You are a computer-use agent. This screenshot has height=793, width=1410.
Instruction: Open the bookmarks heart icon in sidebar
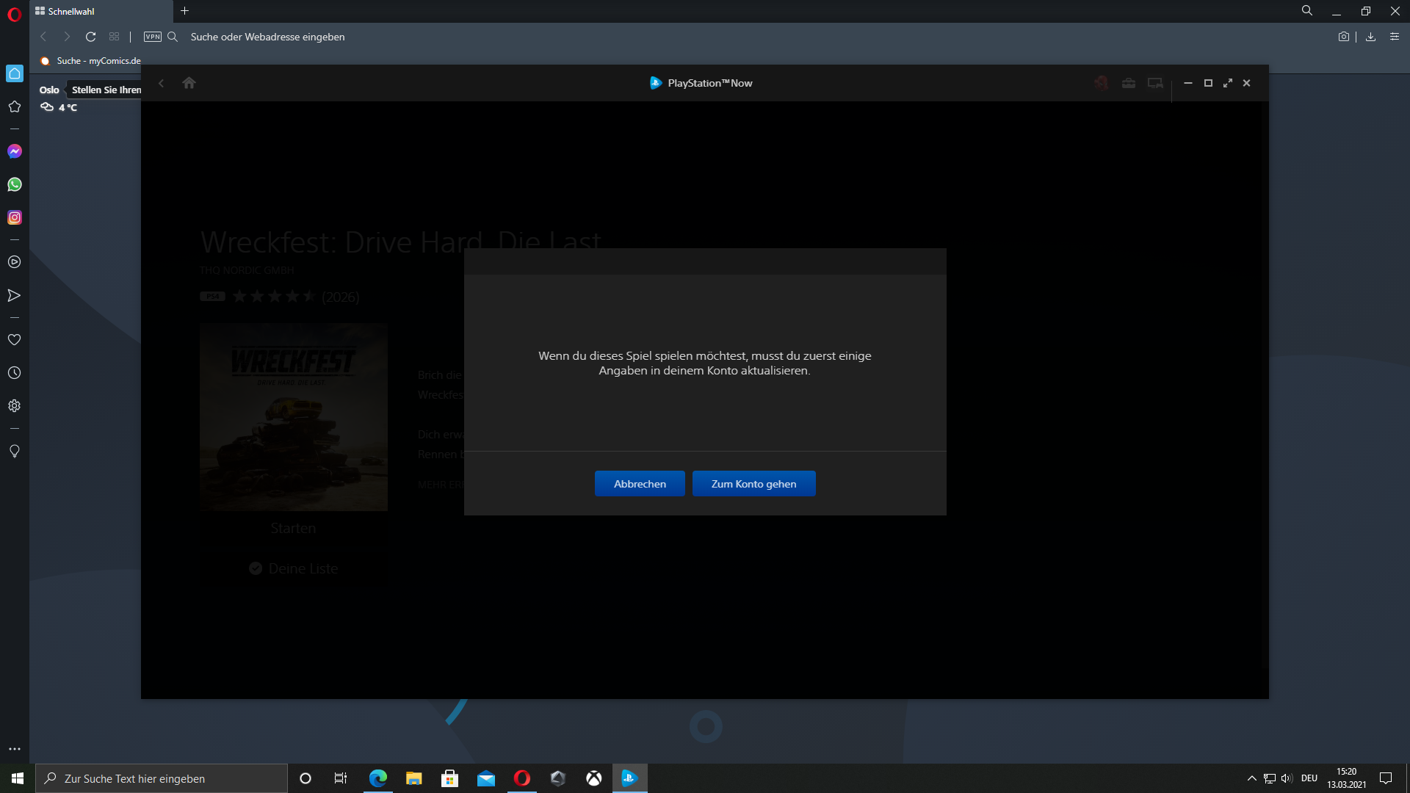[x=15, y=340]
